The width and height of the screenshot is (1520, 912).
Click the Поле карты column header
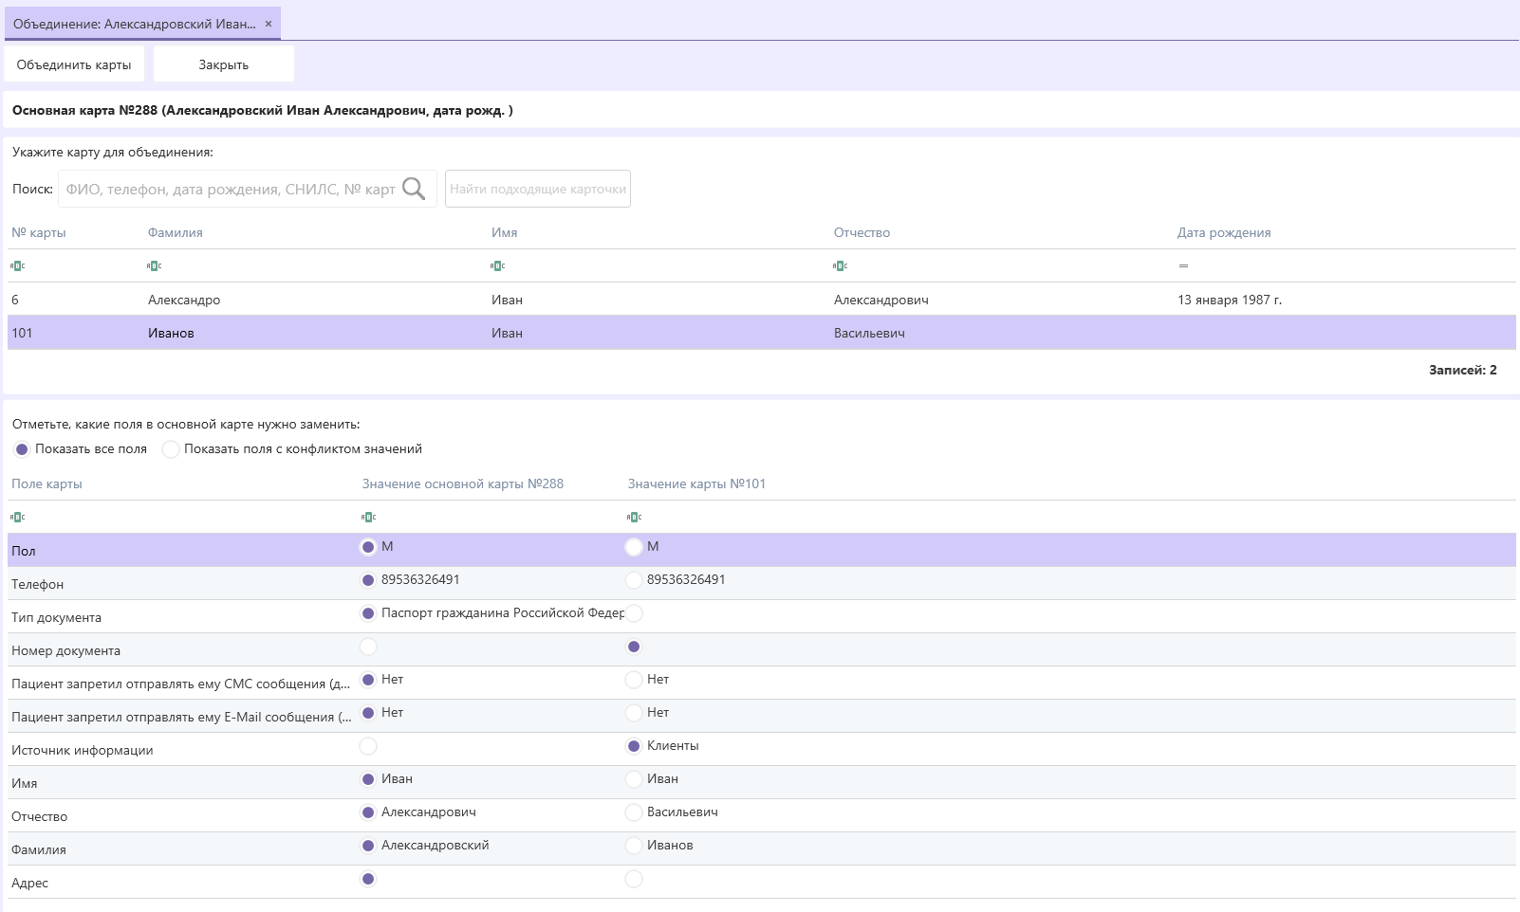point(46,483)
